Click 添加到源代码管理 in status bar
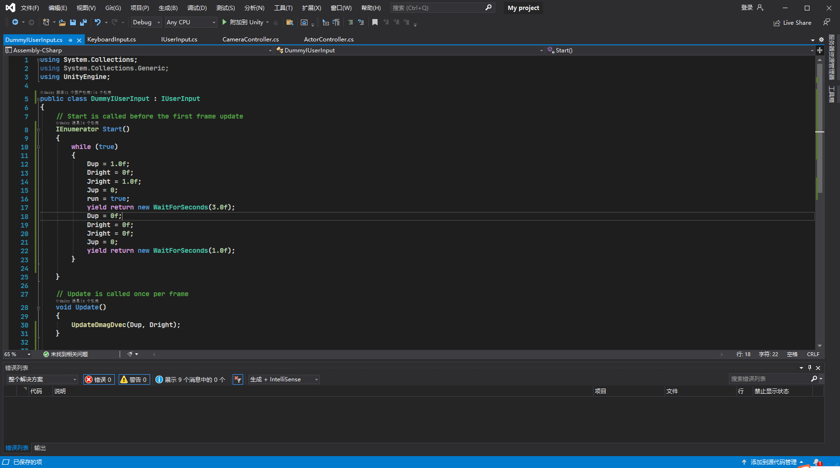The width and height of the screenshot is (840, 468). coord(773,462)
